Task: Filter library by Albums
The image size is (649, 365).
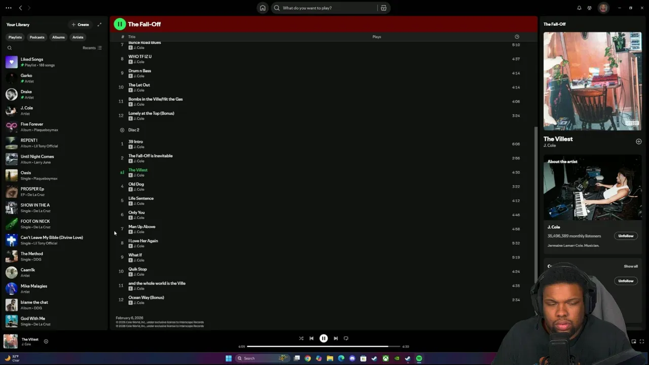Action: point(58,37)
